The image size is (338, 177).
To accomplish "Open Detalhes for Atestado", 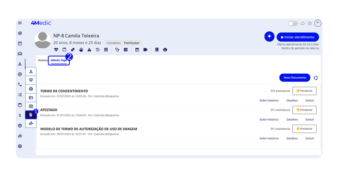I will pos(292,119).
